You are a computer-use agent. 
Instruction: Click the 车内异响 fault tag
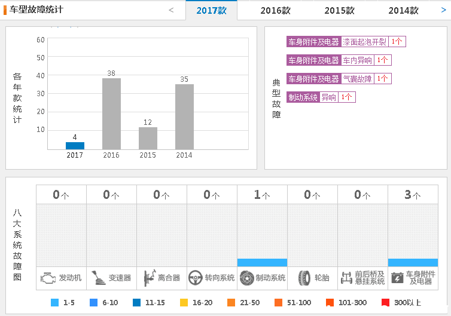[358, 60]
